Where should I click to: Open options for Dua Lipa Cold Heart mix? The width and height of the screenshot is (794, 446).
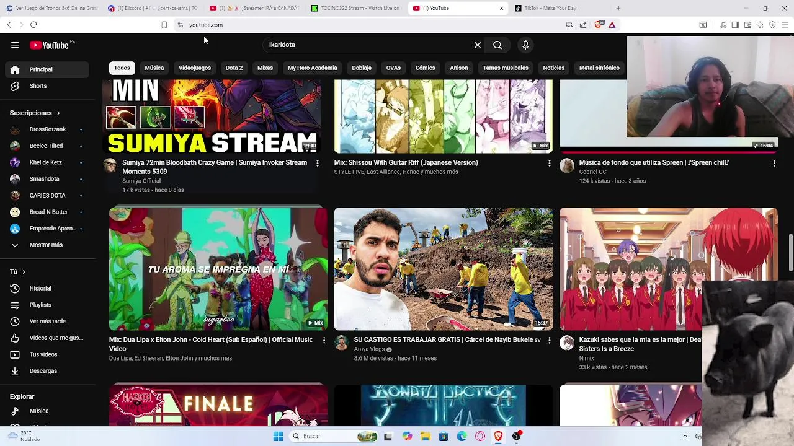pyautogui.click(x=324, y=340)
